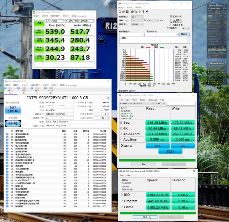
Task: Click the green All button in CrystalDiskMark
Action: pos(39,23)
